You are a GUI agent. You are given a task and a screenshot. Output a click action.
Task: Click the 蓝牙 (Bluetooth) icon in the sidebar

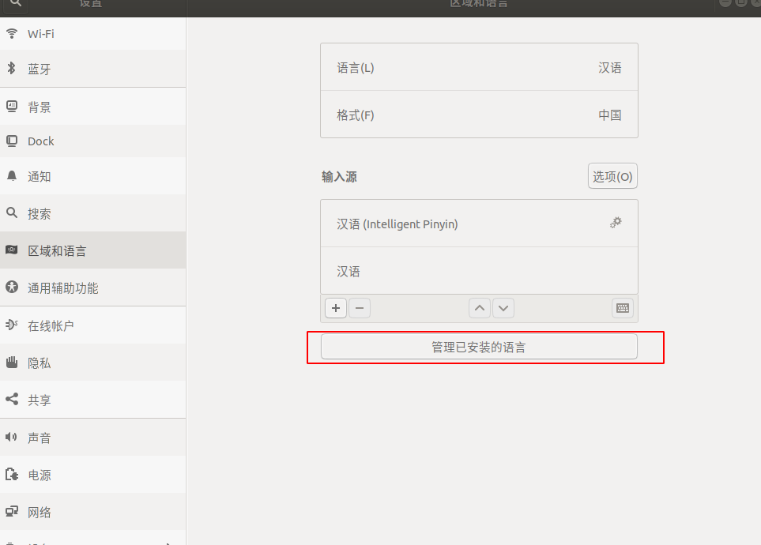tap(12, 69)
